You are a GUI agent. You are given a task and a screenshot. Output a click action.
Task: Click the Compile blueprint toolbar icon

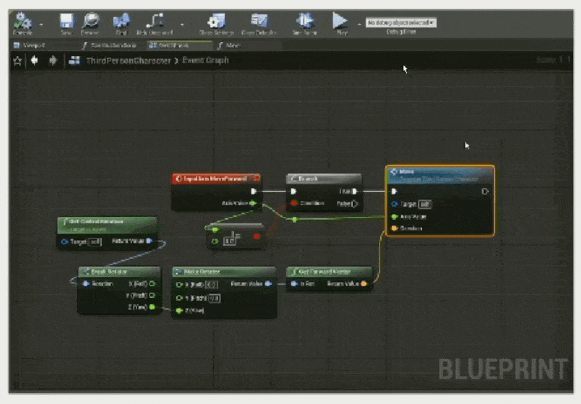[x=23, y=22]
